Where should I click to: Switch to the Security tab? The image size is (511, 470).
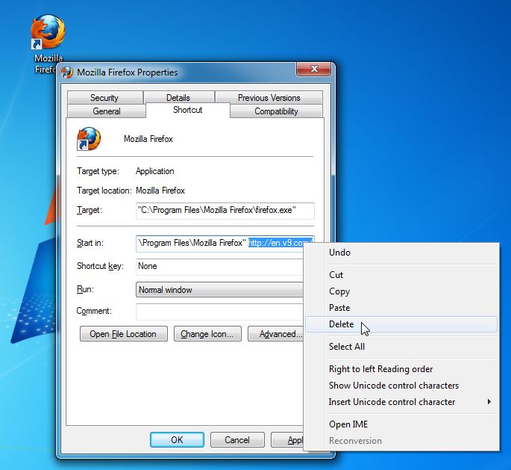(104, 98)
